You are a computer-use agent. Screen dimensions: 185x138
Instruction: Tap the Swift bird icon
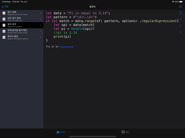tap(58, 132)
